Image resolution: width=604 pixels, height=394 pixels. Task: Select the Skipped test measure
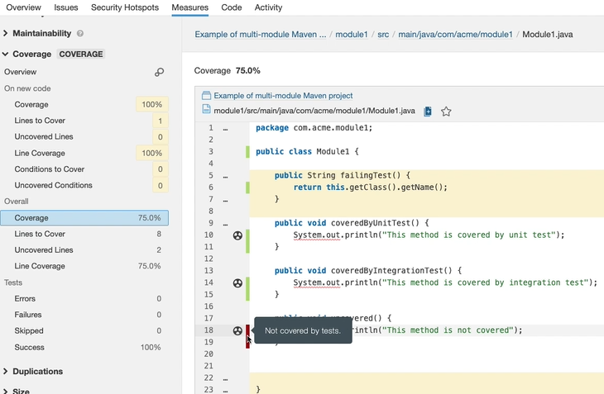click(84, 331)
